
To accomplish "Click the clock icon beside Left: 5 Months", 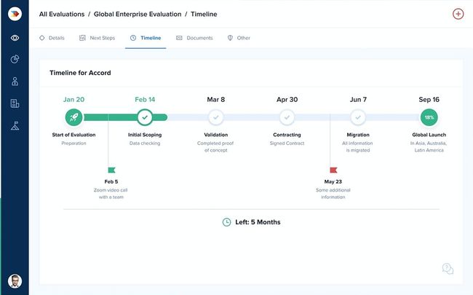I will (x=226, y=222).
